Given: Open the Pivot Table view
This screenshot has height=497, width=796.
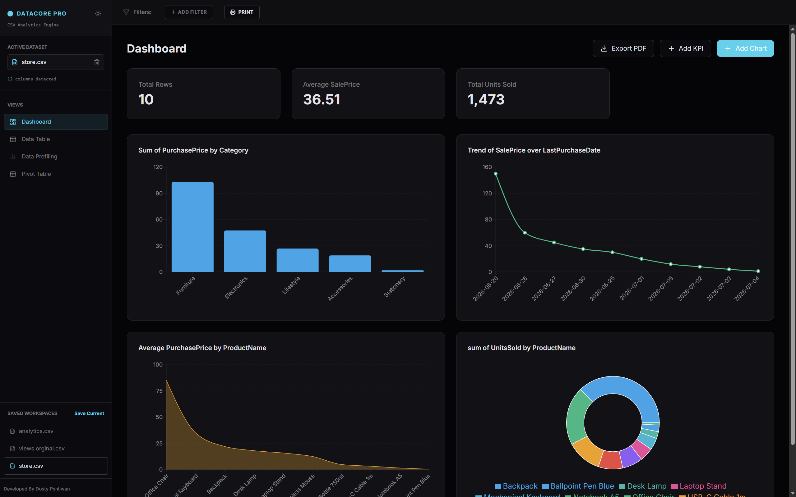Looking at the screenshot, I should 56,174.
